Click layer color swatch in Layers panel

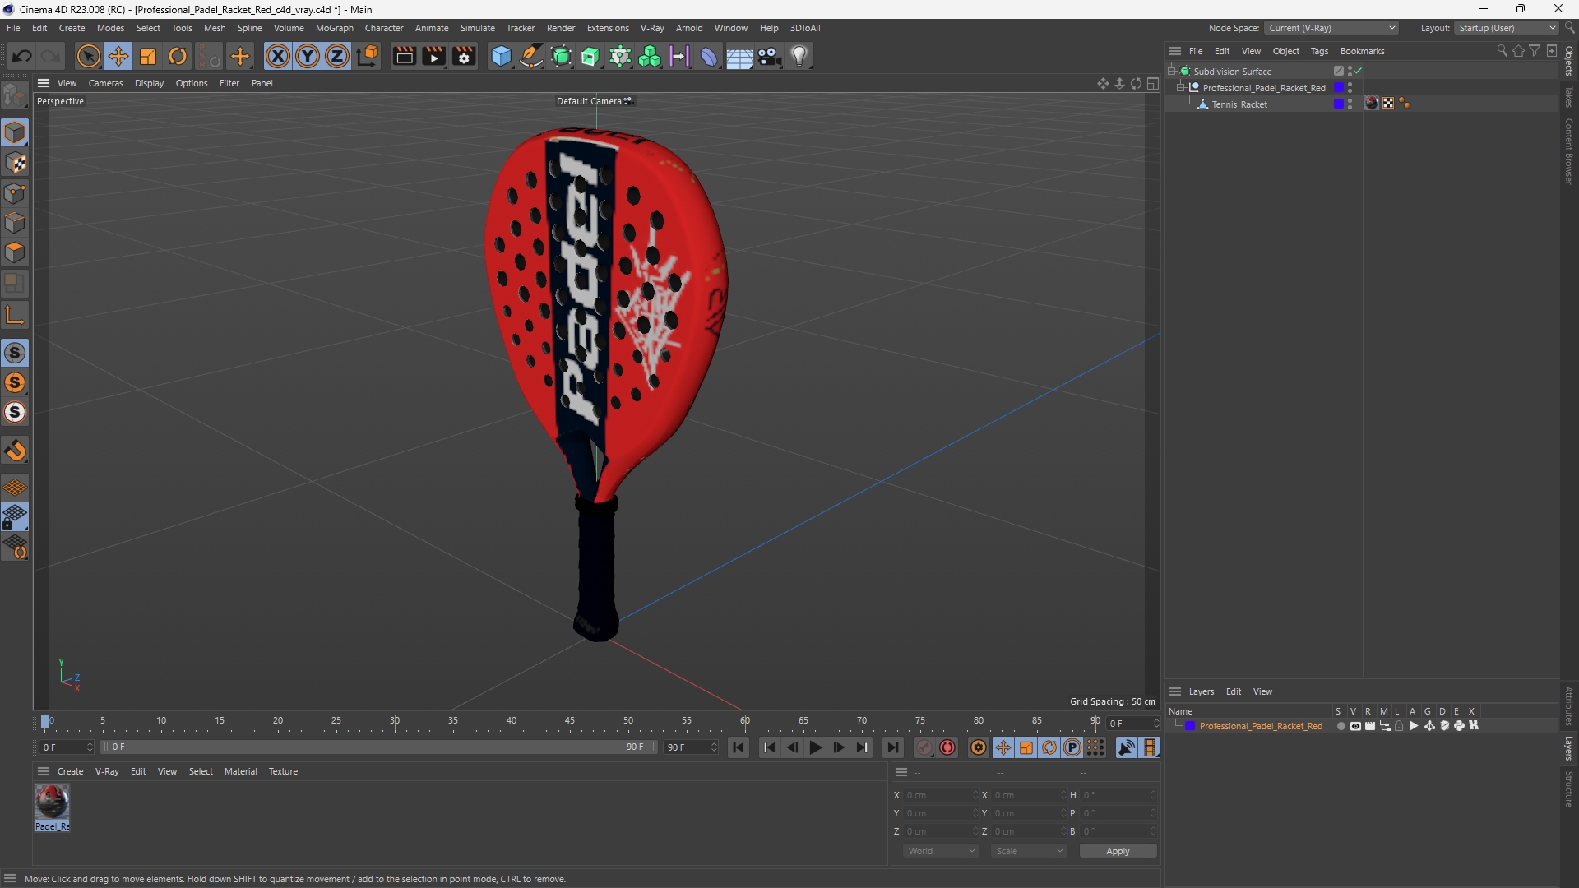click(1189, 726)
